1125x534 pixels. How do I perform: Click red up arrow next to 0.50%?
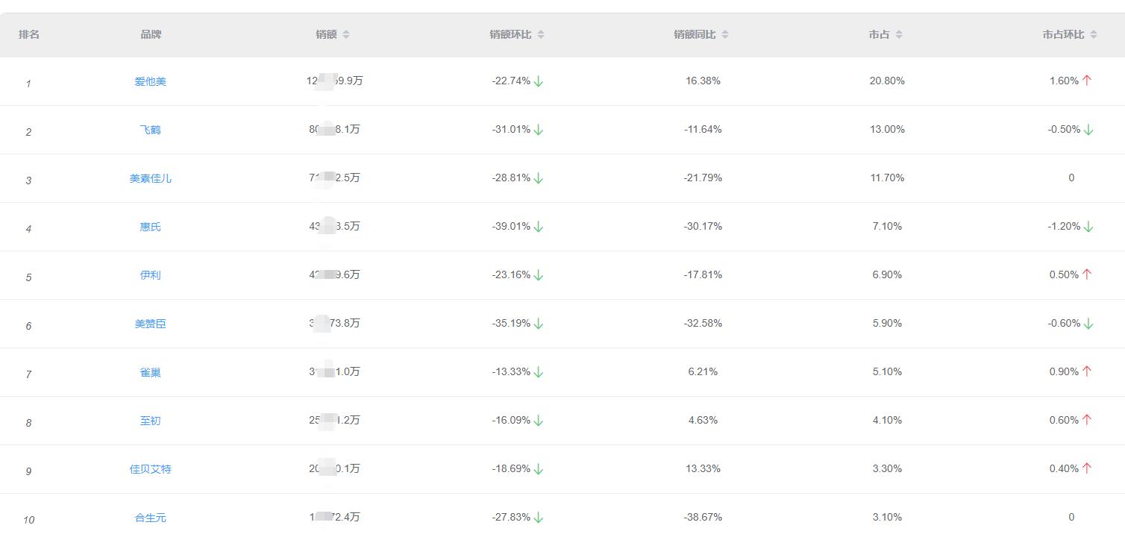[1087, 274]
